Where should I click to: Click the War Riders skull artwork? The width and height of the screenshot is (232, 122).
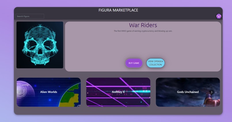[x=40, y=45]
